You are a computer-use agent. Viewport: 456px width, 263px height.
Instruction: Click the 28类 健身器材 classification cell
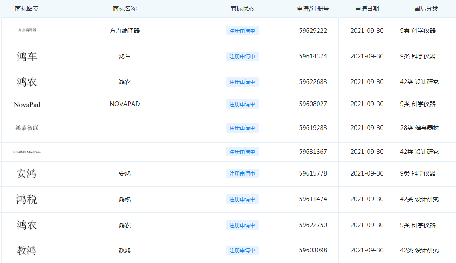coord(419,128)
